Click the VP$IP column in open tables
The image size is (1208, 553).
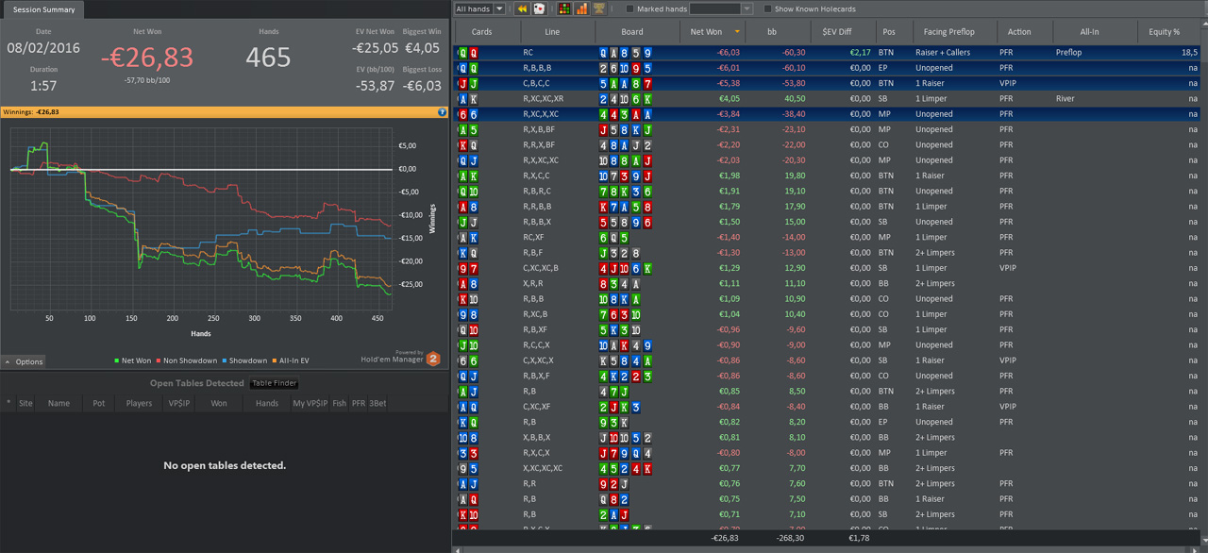178,403
